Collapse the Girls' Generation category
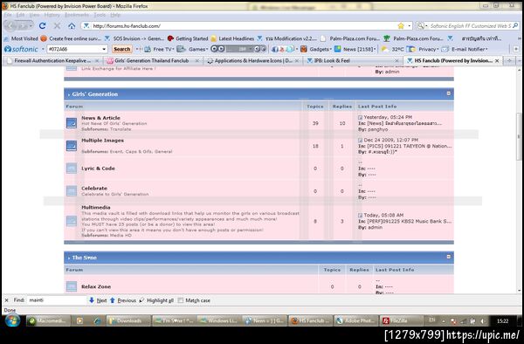 point(449,93)
